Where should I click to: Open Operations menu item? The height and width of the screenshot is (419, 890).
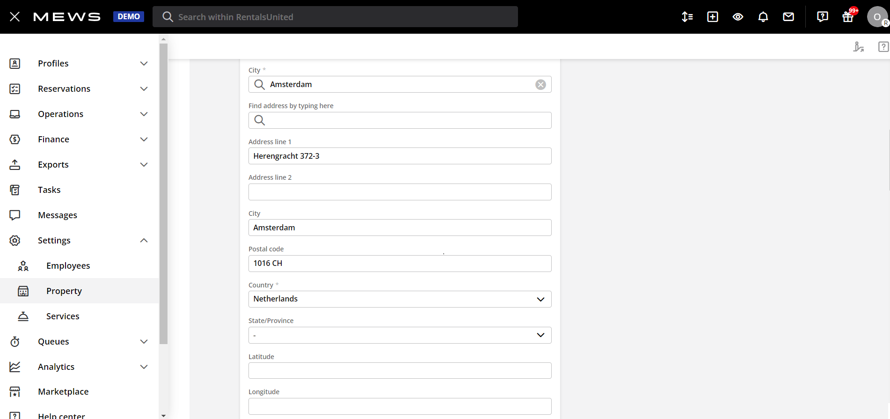(61, 114)
